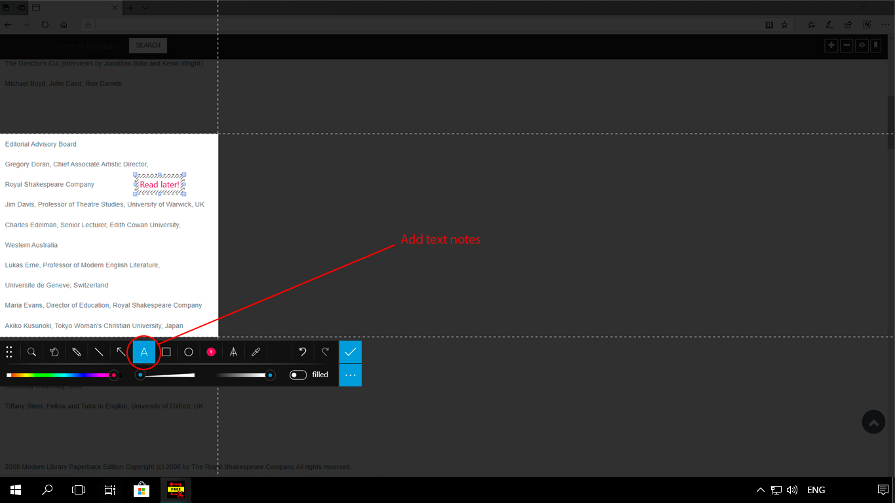
Task: Activate the magnifier tool
Action: click(31, 352)
